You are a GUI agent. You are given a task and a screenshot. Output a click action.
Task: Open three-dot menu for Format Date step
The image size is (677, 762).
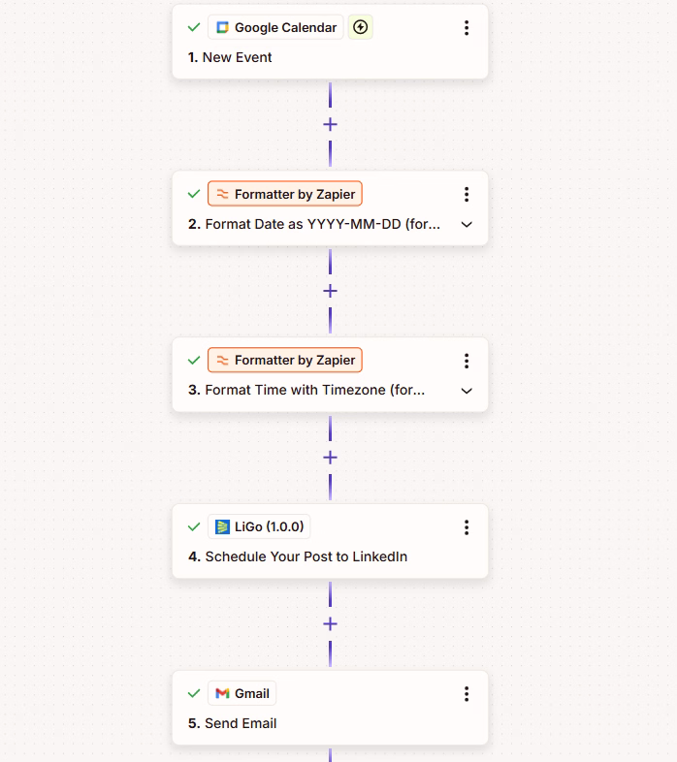(467, 194)
